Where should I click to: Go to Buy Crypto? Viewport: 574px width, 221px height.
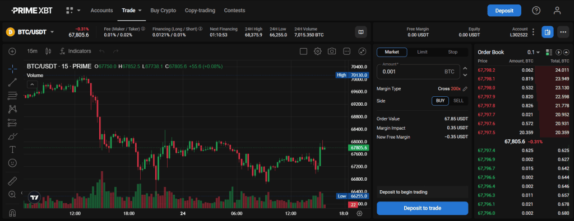coord(163,11)
